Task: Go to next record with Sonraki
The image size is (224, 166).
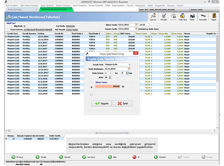Action: click(x=65, y=157)
